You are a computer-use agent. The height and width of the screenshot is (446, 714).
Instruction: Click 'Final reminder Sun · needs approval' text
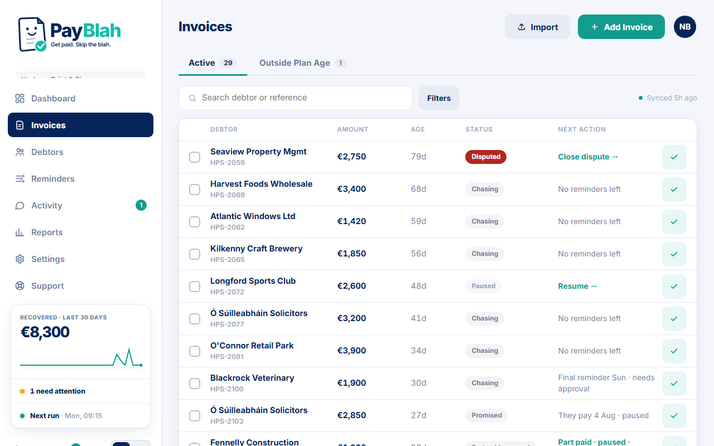point(606,383)
